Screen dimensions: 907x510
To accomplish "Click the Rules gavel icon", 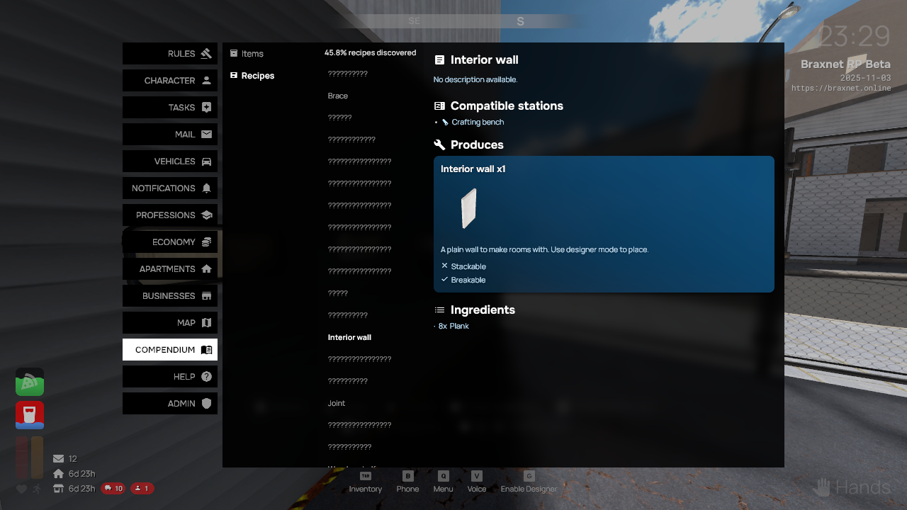I will 206,54.
